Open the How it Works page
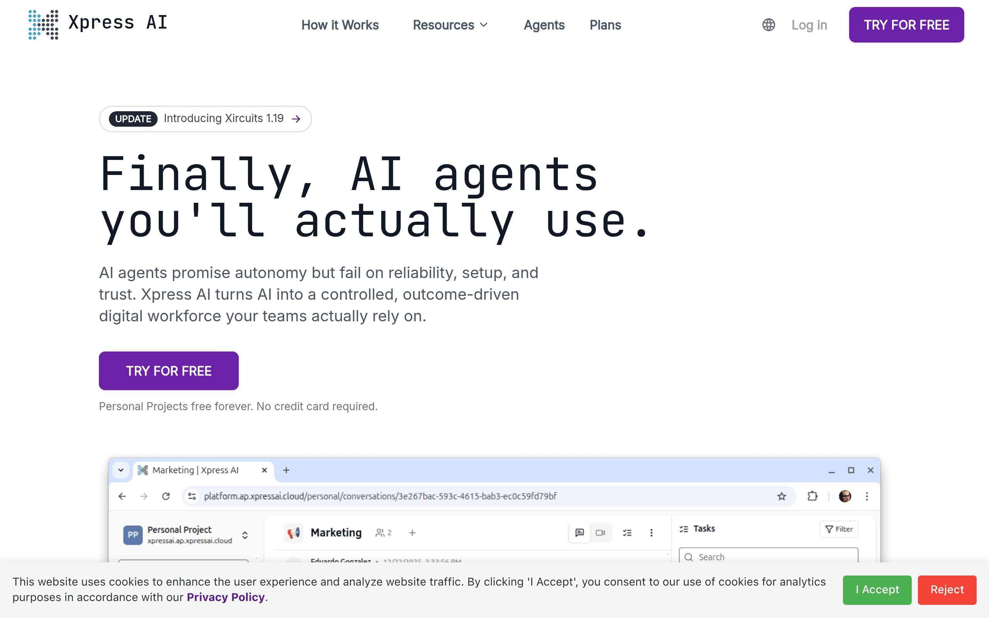989x618 pixels. point(340,25)
